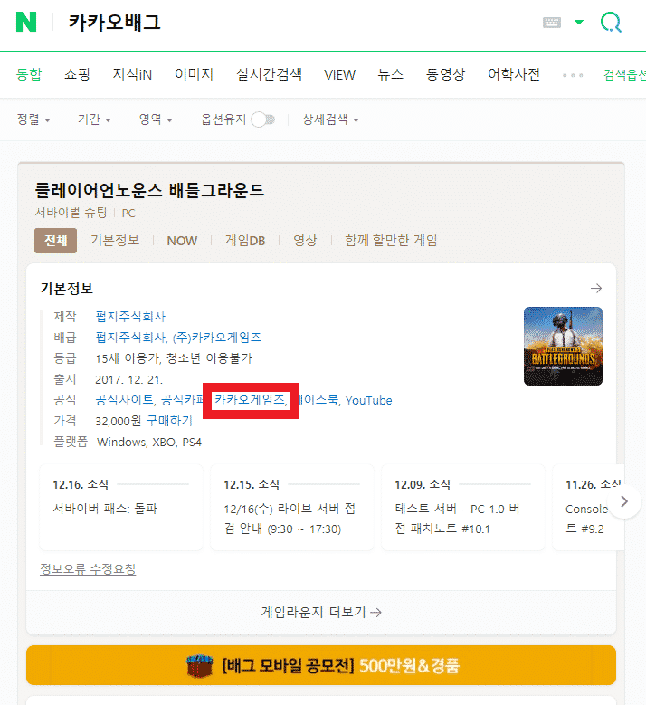Open the 영역 area dropdown
This screenshot has width=646, height=705.
pos(156,119)
